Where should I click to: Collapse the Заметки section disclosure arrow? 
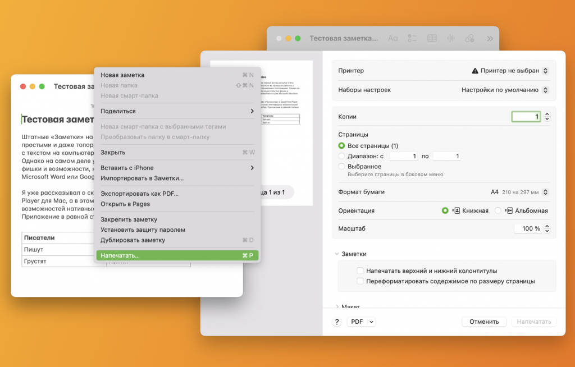coord(337,254)
